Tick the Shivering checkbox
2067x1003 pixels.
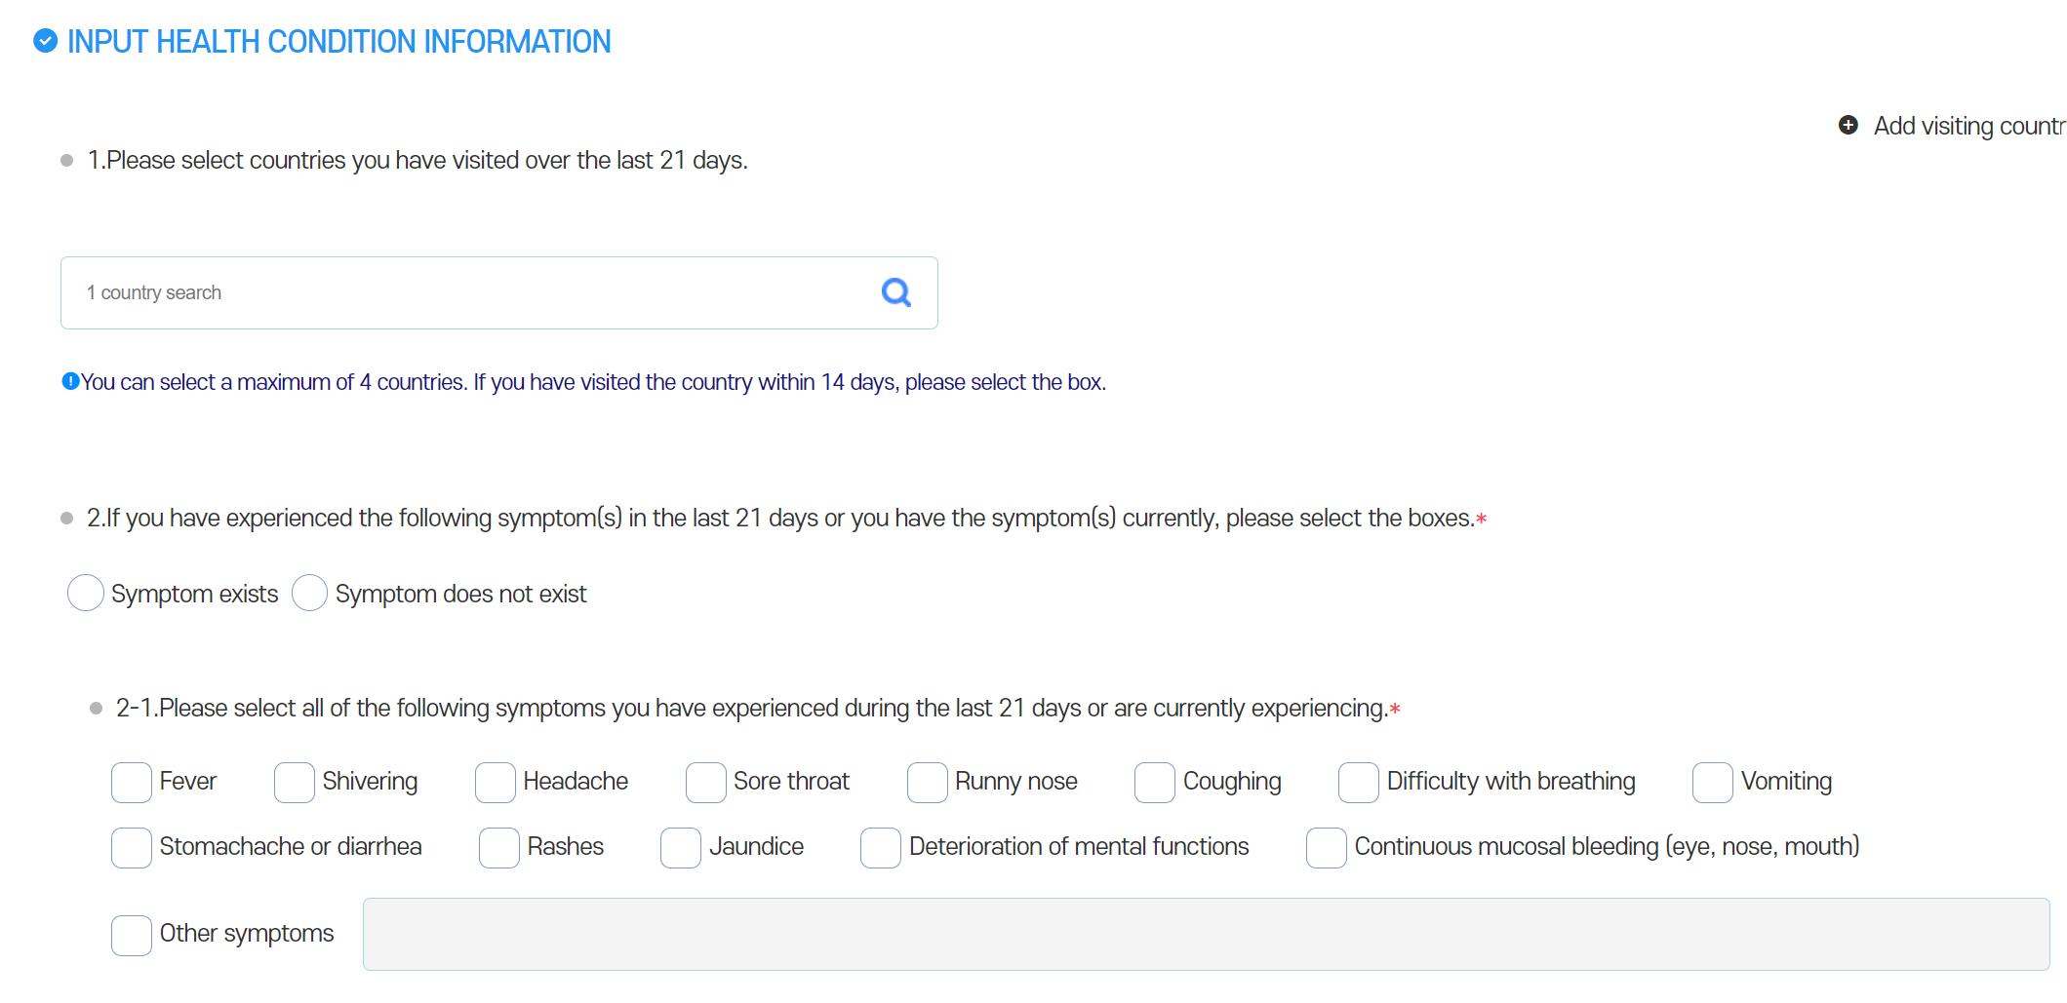pos(295,782)
